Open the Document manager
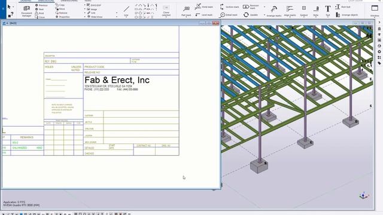 point(26,11)
